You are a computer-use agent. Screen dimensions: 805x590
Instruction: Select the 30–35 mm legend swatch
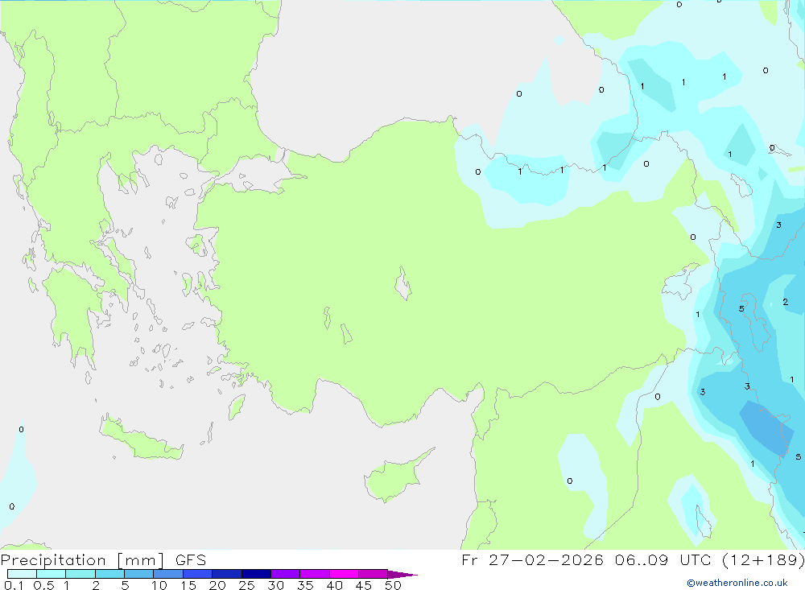[x=285, y=574]
